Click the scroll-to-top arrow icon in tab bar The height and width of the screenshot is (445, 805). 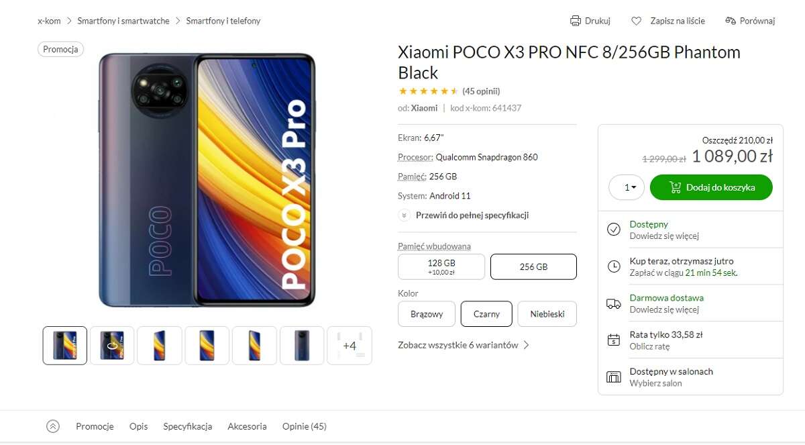(53, 426)
